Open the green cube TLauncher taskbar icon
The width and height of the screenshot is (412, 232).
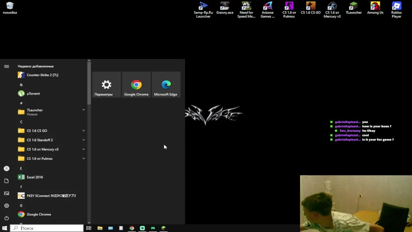(164, 228)
